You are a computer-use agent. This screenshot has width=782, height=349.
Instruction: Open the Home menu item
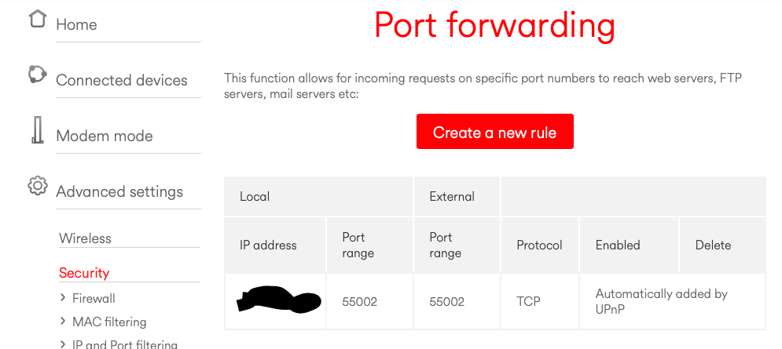coord(76,24)
